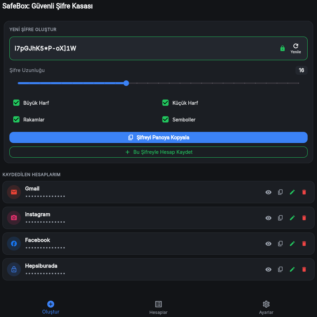Show the Hepsiburada password with eye icon

tap(268, 269)
